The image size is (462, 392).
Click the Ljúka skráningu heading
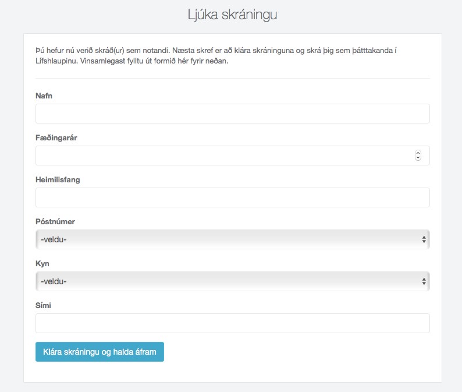pos(233,15)
